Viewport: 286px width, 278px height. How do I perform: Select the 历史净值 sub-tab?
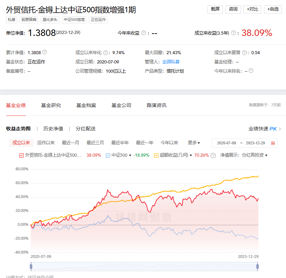click(53, 129)
